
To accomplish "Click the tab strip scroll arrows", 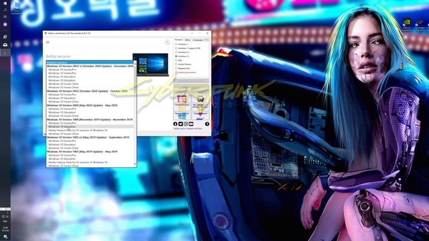I will pyautogui.click(x=206, y=40).
